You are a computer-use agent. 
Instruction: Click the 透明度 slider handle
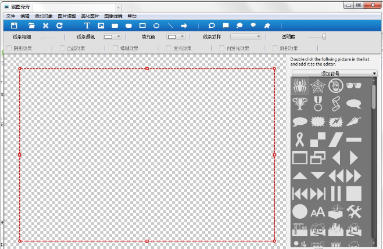[x=324, y=37]
